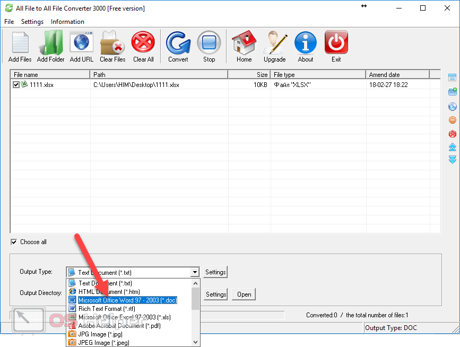Click the About info icon
This screenshot has height=347, width=460.
click(x=306, y=43)
